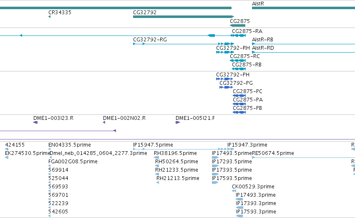Select the DME1-005I21.F purple marker
Image resolution: width=355 pixels, height=218 pixels.
pyautogui.click(x=178, y=122)
